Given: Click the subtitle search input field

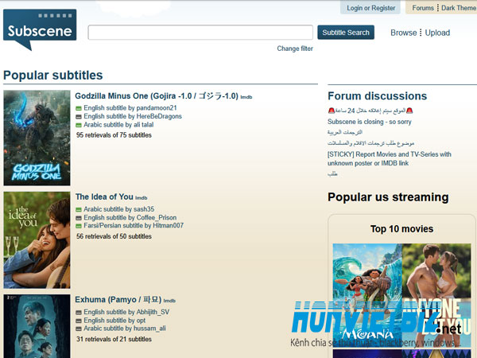Looking at the screenshot, I should click(x=200, y=33).
